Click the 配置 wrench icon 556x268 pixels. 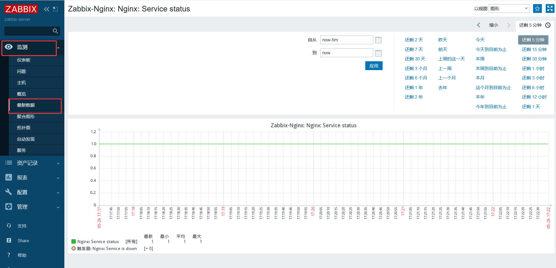(x=9, y=192)
